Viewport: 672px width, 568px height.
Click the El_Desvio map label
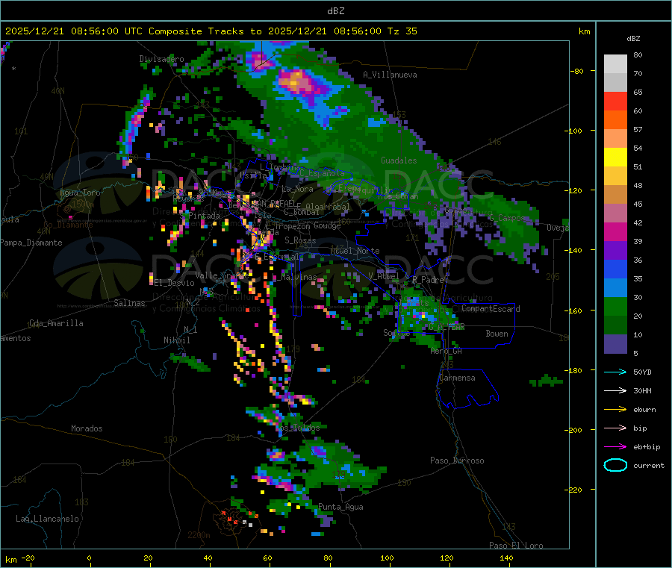point(175,283)
